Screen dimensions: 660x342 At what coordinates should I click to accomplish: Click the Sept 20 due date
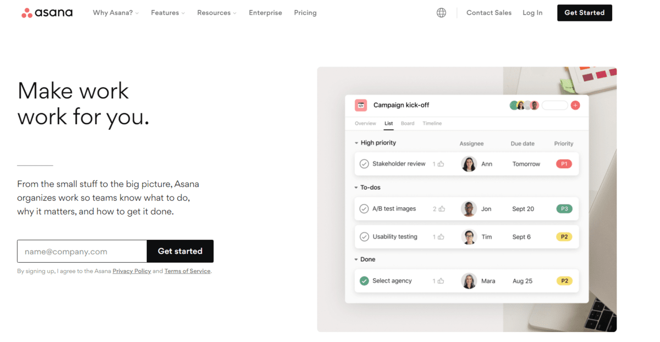click(523, 209)
